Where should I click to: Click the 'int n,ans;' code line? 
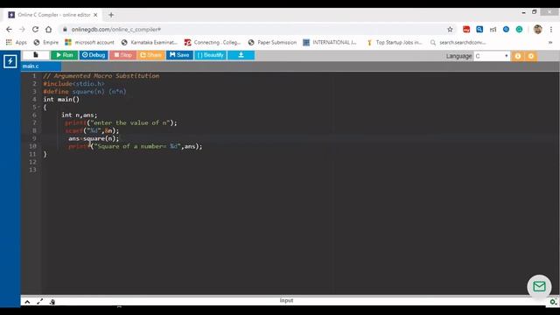pyautogui.click(x=79, y=115)
